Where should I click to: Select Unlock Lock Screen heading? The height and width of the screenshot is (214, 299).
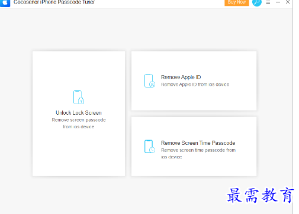click(x=79, y=113)
